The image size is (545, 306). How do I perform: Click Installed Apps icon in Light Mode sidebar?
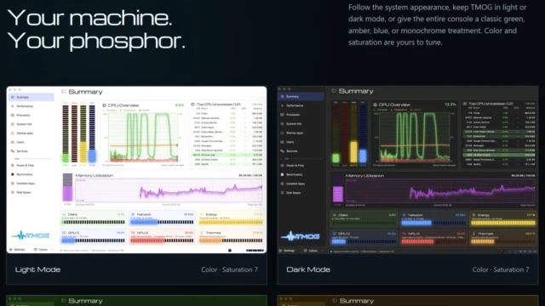(13, 184)
